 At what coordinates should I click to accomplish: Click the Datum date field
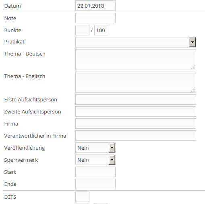(95, 6)
